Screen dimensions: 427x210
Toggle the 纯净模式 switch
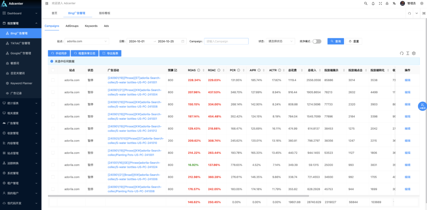pos(317,41)
